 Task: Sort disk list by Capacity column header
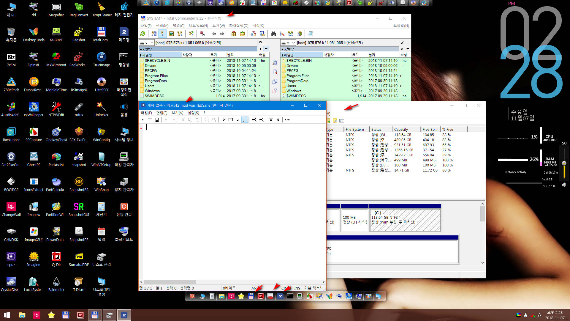[406, 130]
